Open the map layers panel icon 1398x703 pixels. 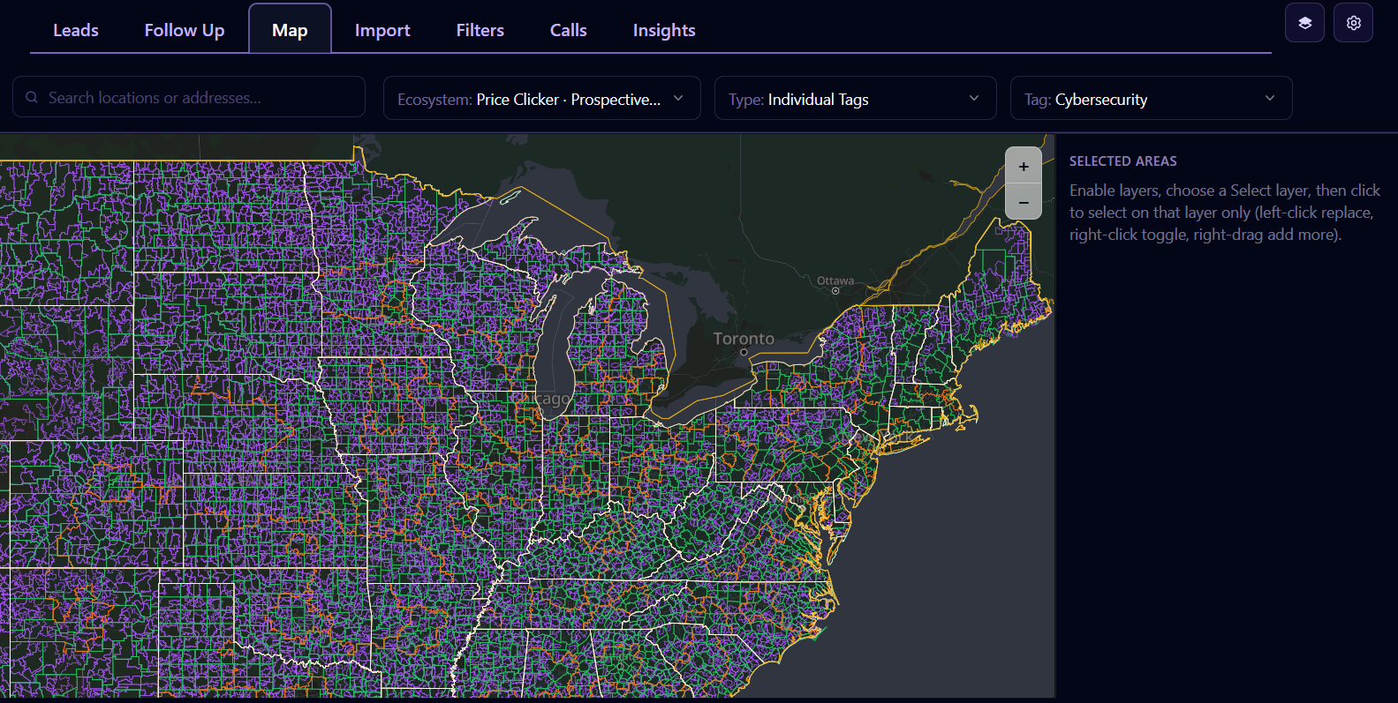point(1304,23)
